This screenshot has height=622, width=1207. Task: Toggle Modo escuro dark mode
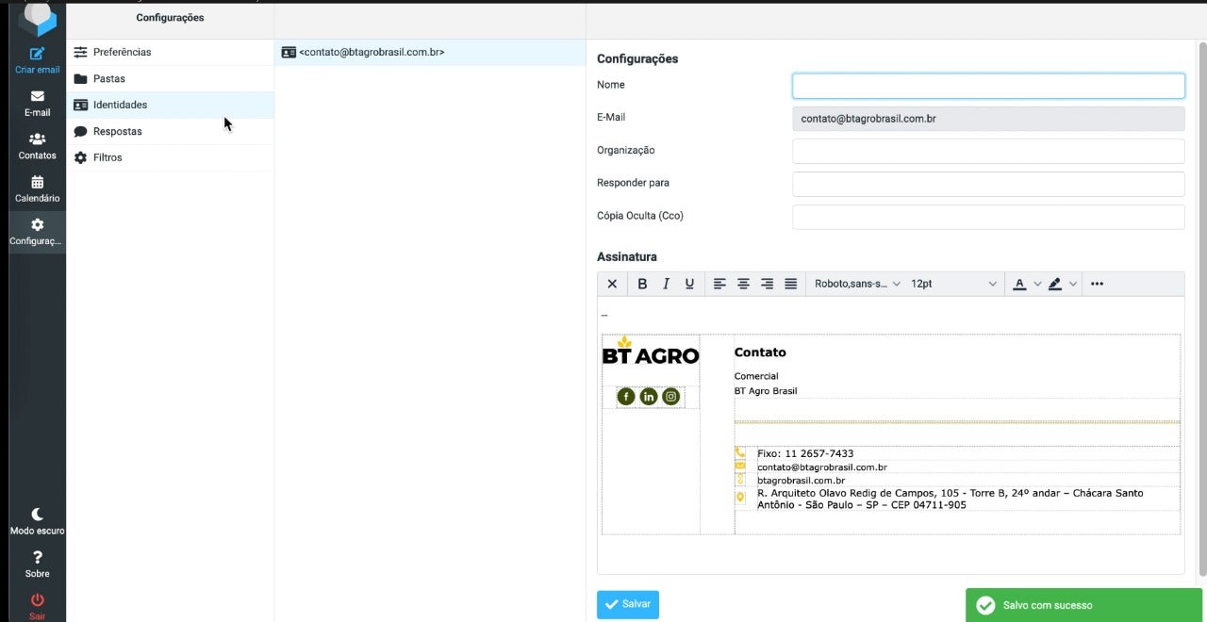[x=37, y=515]
